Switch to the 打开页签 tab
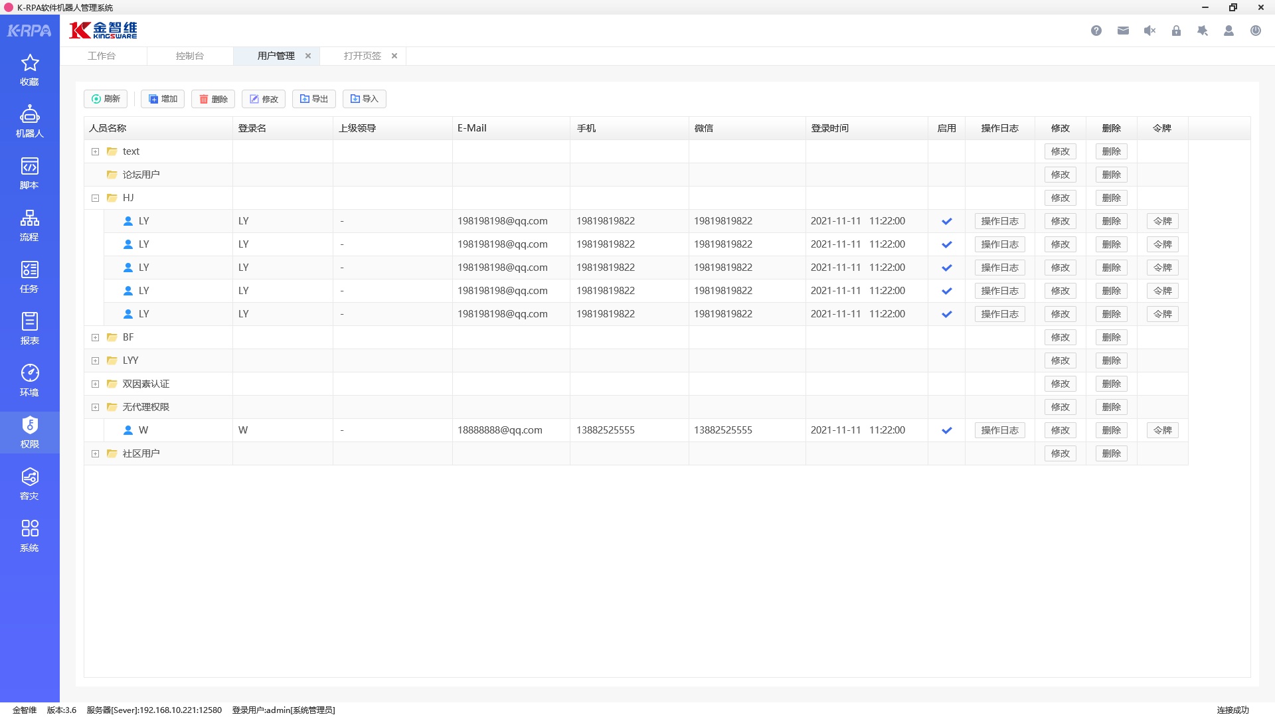Screen dimensions: 1275x717 click(363, 56)
